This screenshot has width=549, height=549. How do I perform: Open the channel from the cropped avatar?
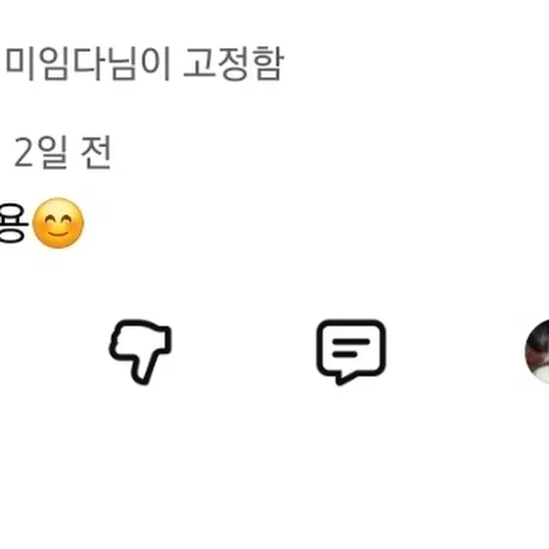pyautogui.click(x=537, y=352)
